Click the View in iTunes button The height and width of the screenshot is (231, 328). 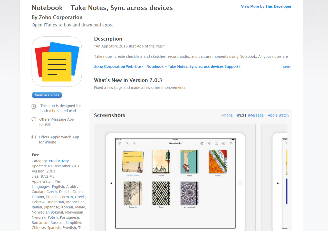pyautogui.click(x=47, y=95)
